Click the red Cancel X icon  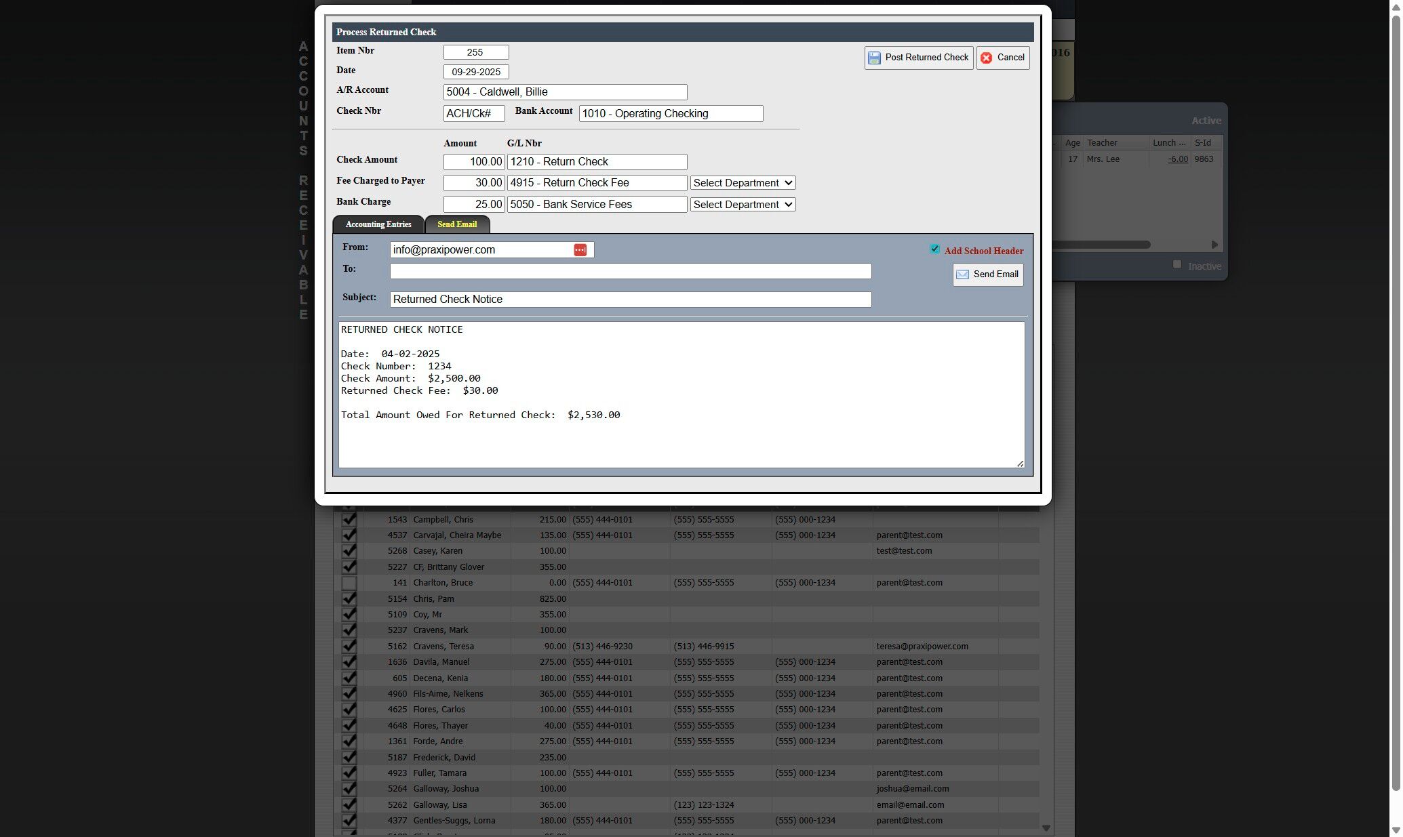coord(986,58)
